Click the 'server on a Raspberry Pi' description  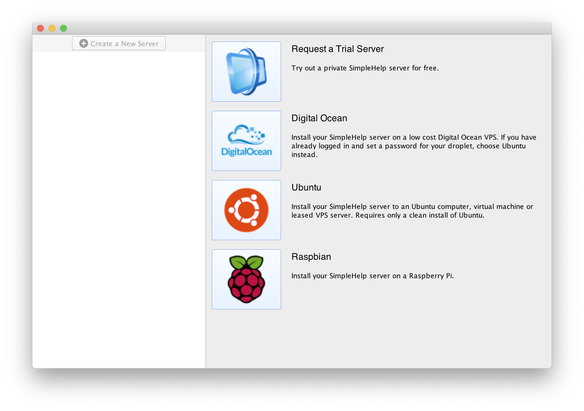pos(373,276)
